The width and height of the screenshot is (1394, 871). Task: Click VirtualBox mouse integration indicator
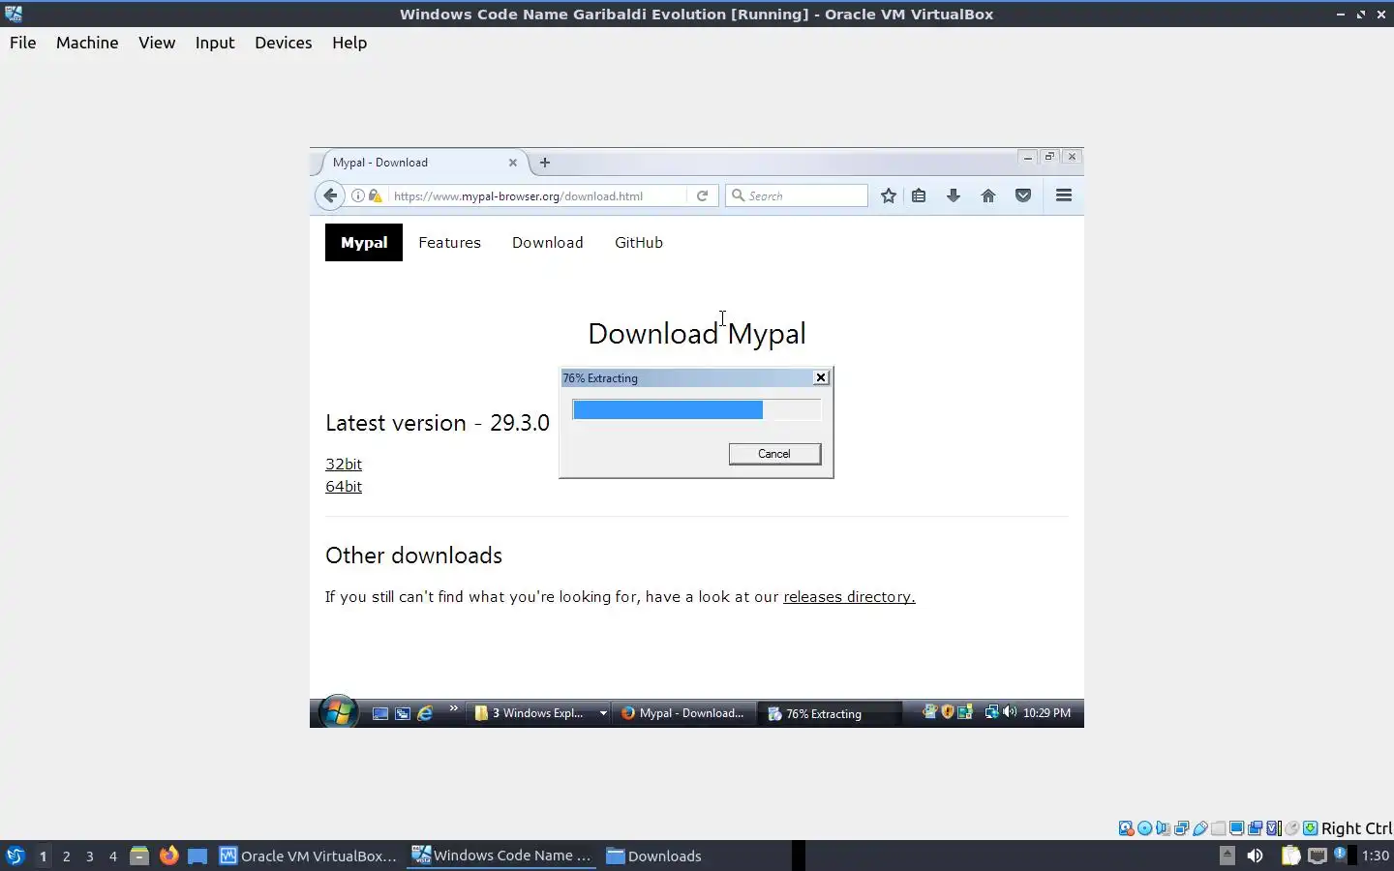(x=1292, y=827)
